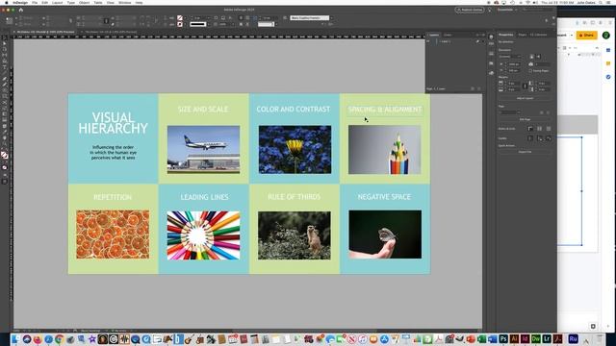Select the Type tool in the Tools panel
The height and width of the screenshot is (346, 616).
(5, 67)
